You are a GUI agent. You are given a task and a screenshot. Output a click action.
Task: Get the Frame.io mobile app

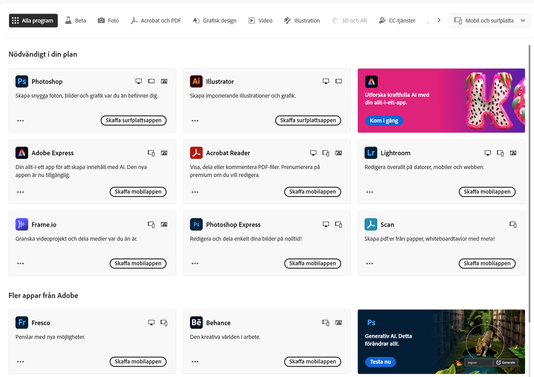coord(138,263)
